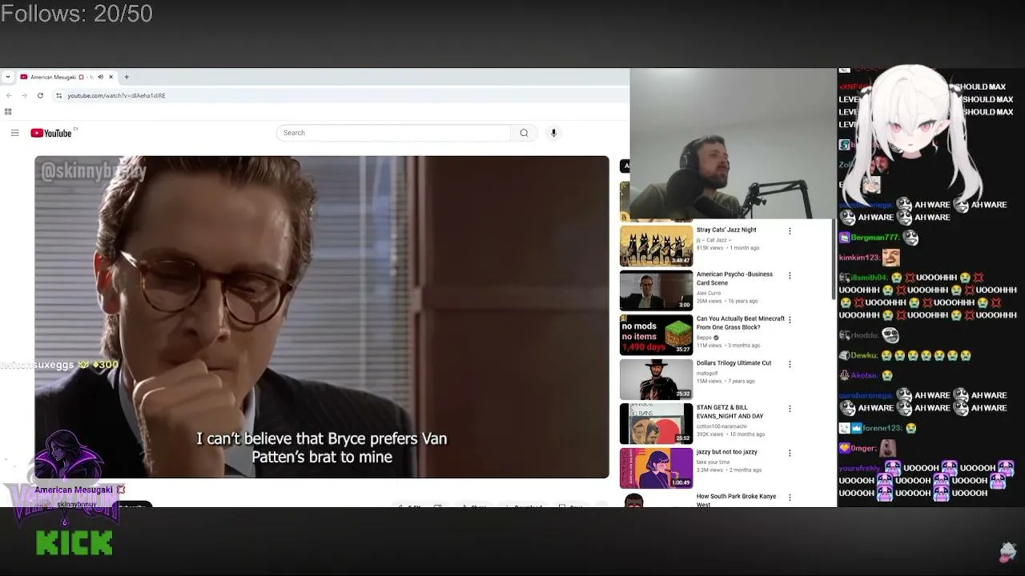Click the jazzy but not too jazzy title

click(x=727, y=452)
